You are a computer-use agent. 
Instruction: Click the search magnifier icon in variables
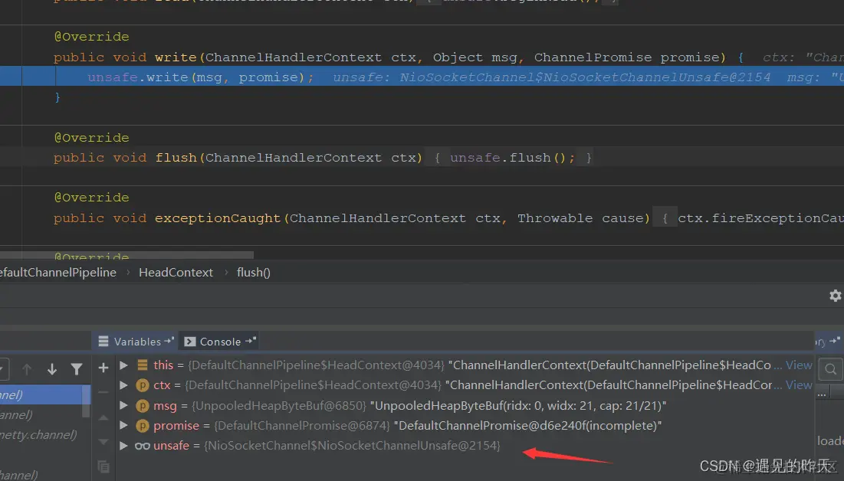830,369
